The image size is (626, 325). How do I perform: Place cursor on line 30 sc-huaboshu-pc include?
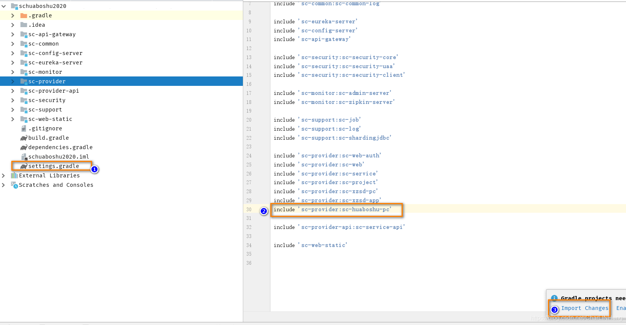click(333, 209)
